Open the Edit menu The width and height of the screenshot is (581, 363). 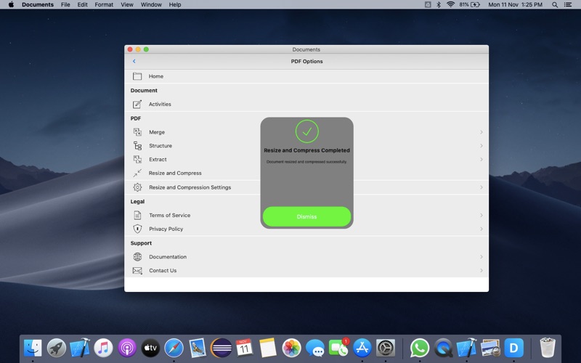coord(82,4)
